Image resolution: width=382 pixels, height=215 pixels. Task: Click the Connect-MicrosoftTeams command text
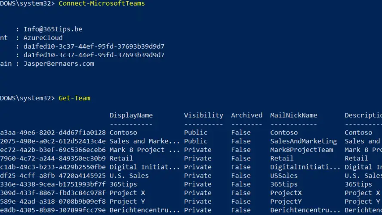click(x=102, y=3)
